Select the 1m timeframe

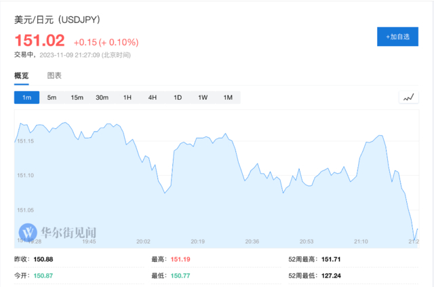coord(27,98)
